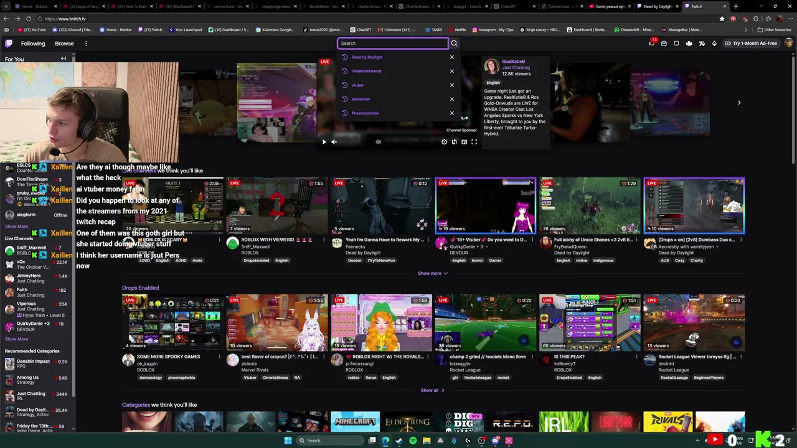The width and height of the screenshot is (797, 448).
Task: Remove 'Phasmophobia' from search history
Action: (x=452, y=113)
